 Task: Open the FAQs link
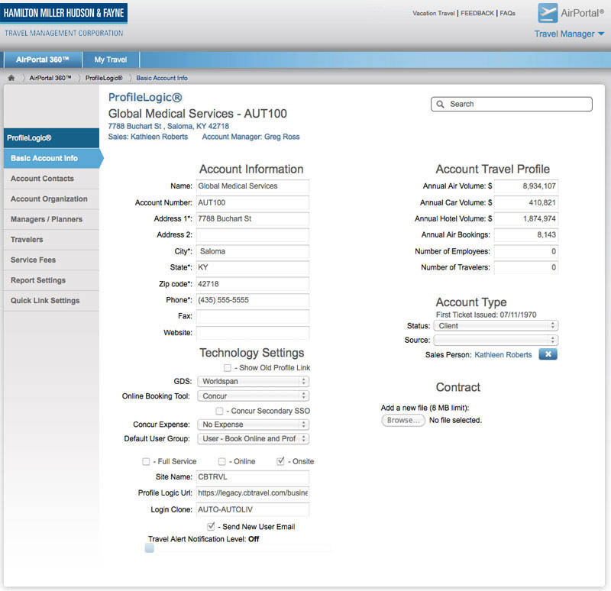tap(508, 13)
